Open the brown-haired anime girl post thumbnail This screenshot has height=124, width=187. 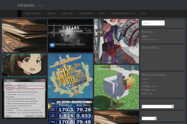(24, 66)
